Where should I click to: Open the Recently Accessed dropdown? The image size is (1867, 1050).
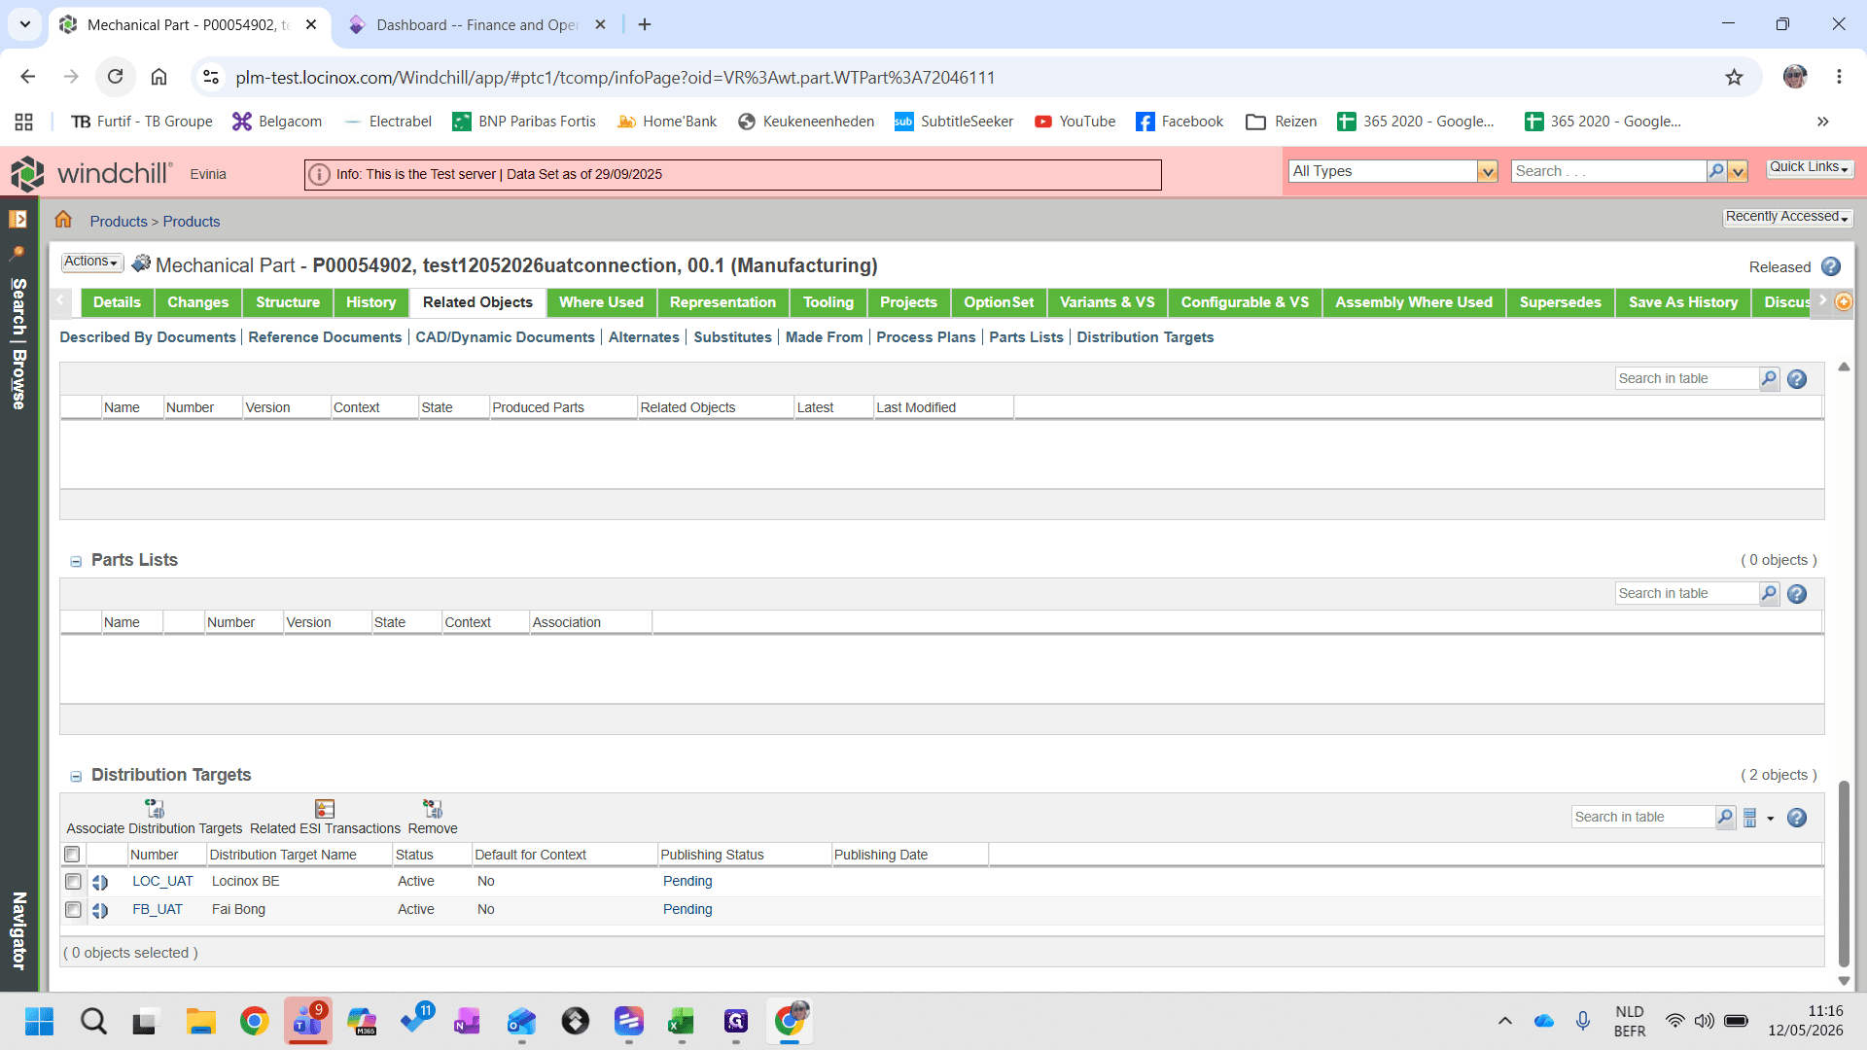pos(1787,217)
